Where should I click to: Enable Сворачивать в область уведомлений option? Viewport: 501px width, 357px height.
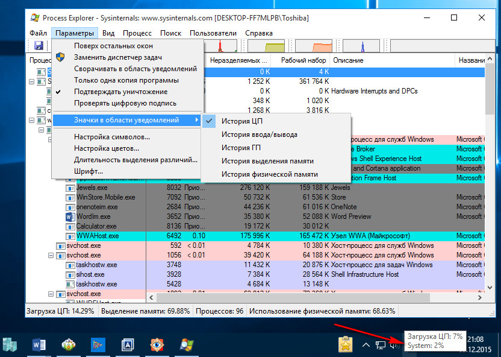(x=128, y=69)
